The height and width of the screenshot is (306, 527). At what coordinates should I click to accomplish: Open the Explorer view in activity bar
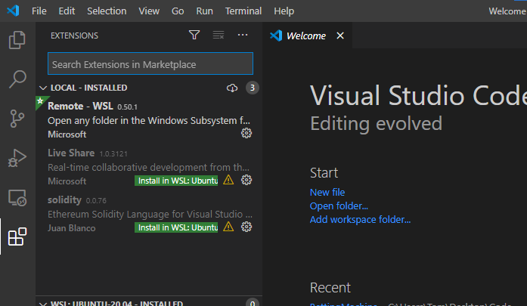tap(17, 40)
